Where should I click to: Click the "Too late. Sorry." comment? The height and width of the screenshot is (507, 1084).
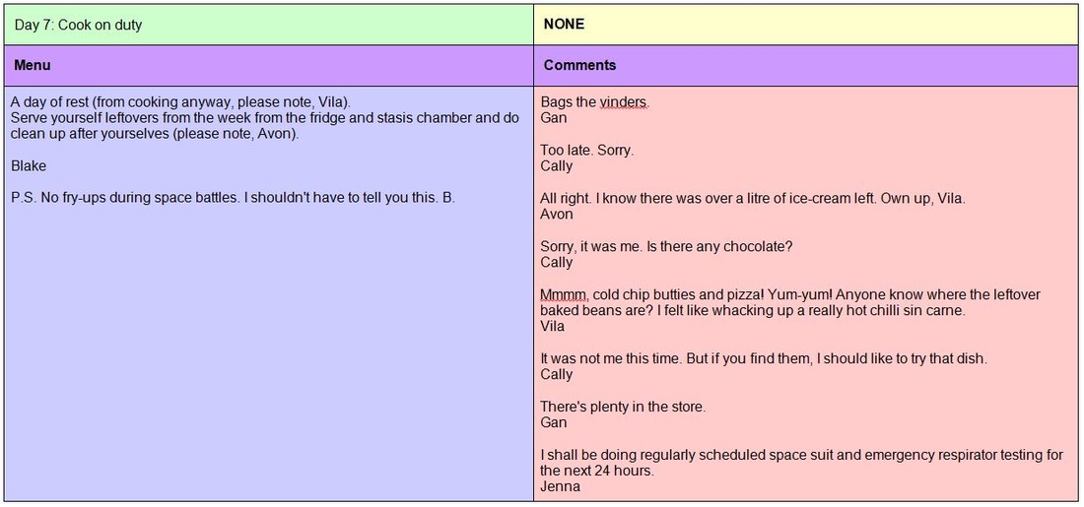tap(586, 150)
